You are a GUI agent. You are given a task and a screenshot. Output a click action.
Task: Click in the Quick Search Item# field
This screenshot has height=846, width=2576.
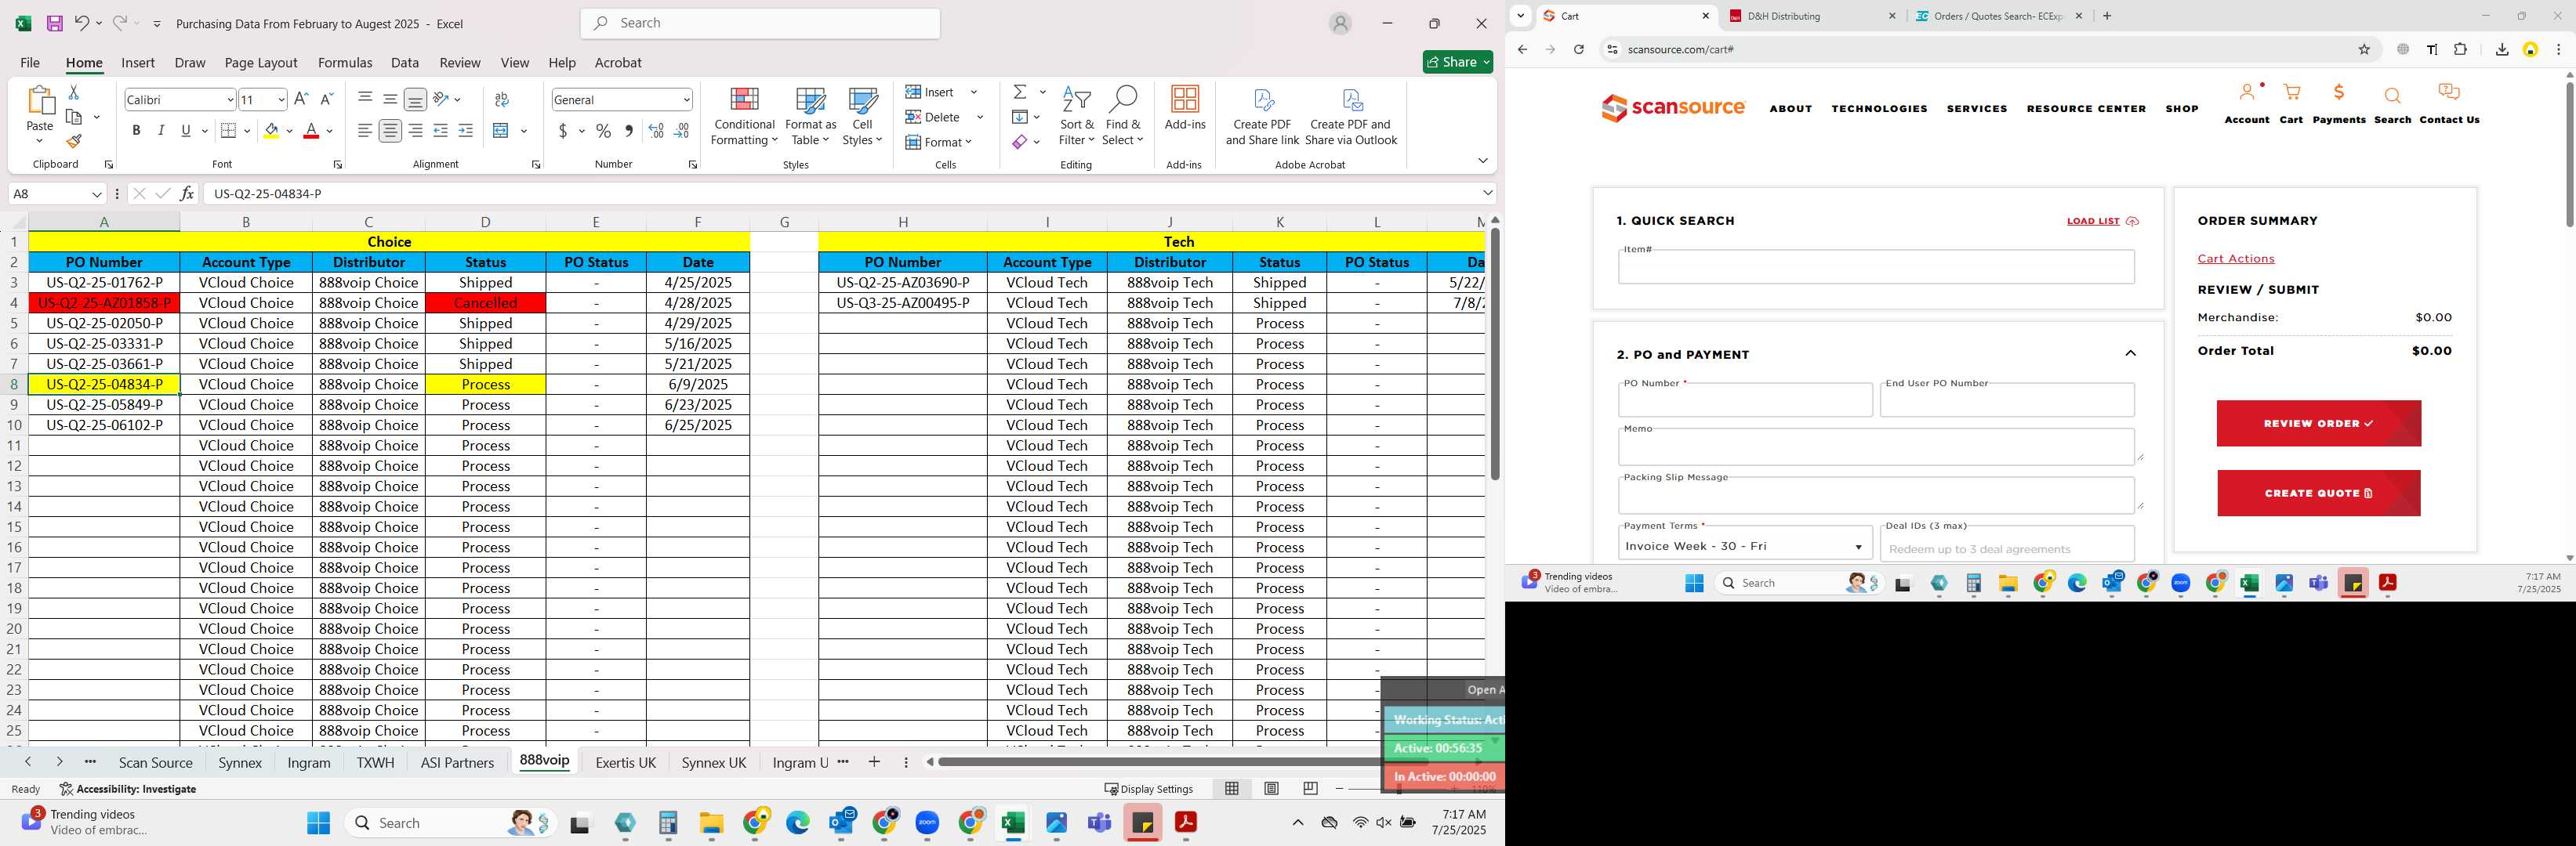1876,266
